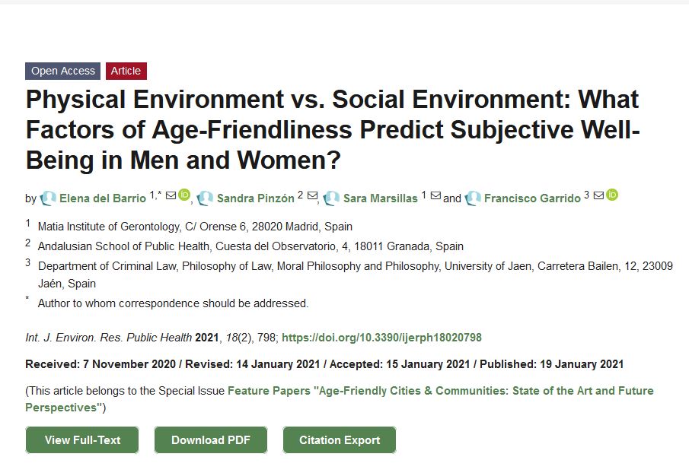Click the email envelope icon for Francisco Garrido
Image resolution: width=689 pixels, height=476 pixels.
coord(599,195)
